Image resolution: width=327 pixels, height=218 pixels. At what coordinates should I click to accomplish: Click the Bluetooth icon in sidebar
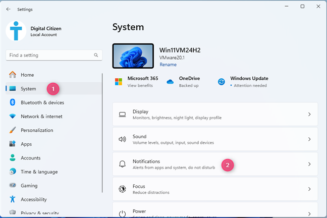point(13,102)
